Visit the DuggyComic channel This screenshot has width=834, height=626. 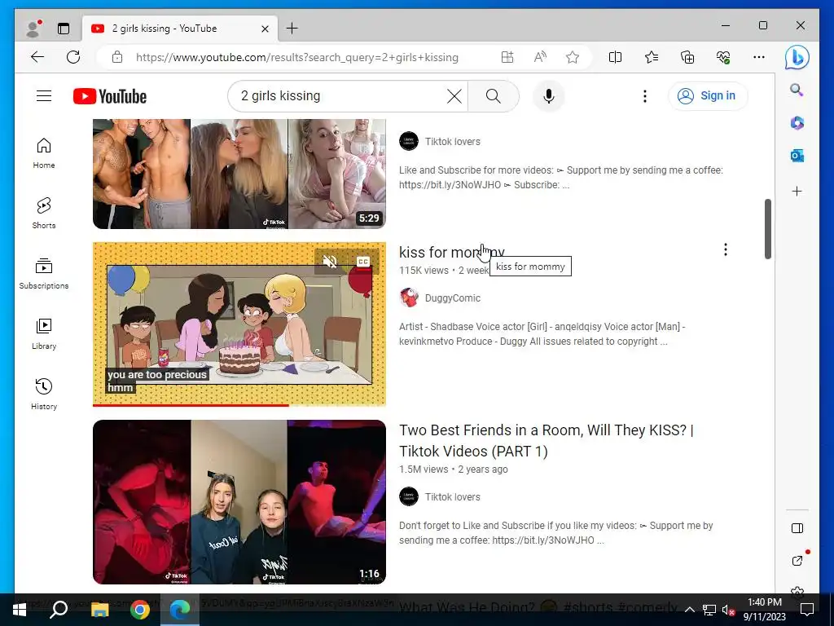tap(453, 298)
